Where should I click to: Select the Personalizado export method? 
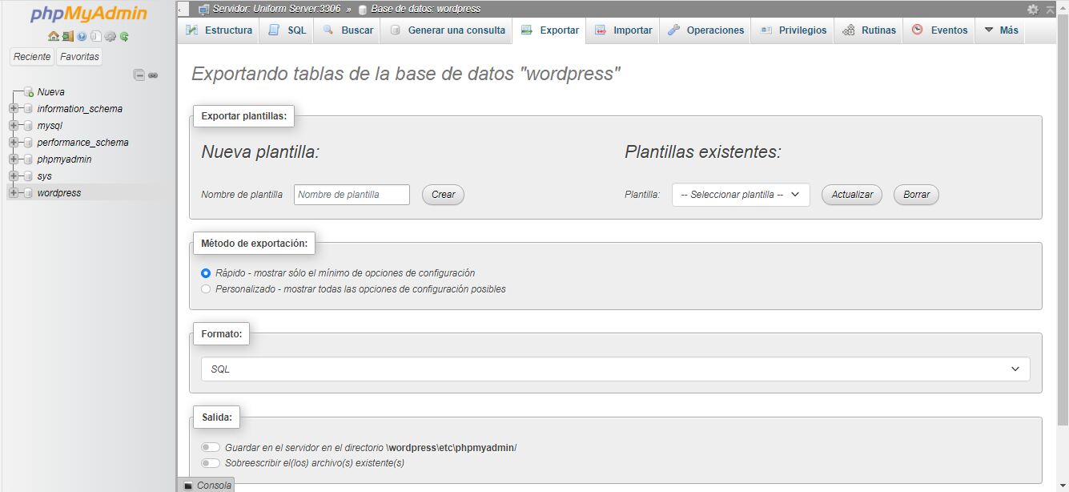pos(206,288)
